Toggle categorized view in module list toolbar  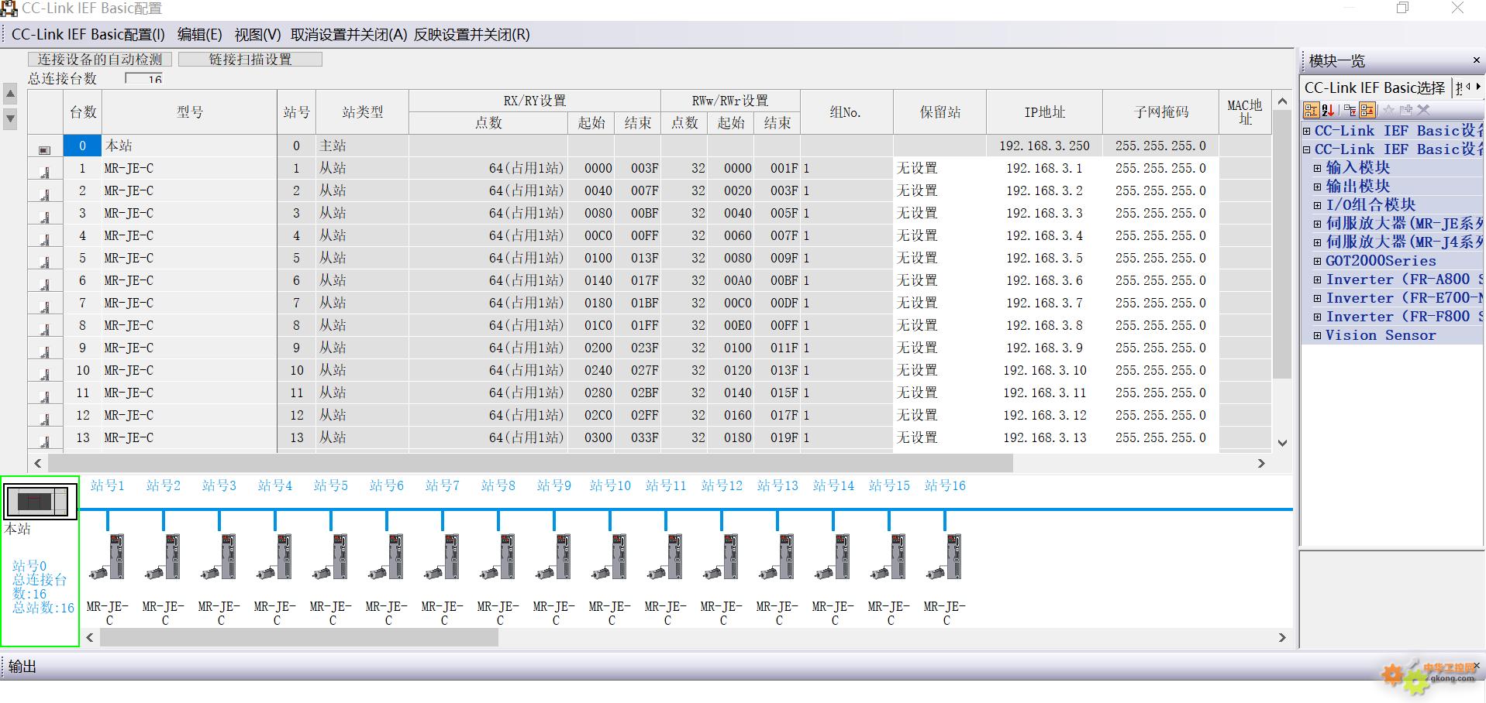click(x=1311, y=110)
